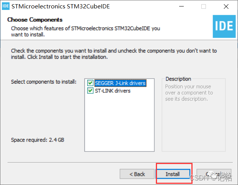Minimize the STM32CubeIDE installer window

coord(181,6)
